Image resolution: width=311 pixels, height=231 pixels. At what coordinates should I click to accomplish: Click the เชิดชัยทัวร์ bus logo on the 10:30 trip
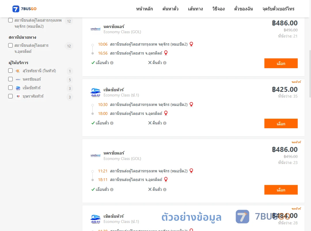(95, 92)
